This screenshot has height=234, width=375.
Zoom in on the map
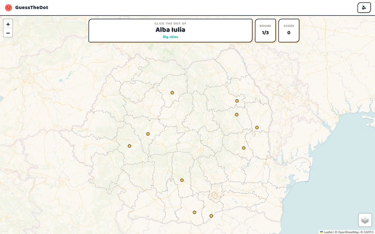pos(8,24)
